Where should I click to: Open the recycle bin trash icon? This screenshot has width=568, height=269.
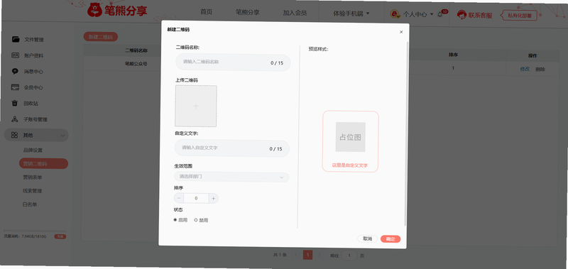point(14,103)
